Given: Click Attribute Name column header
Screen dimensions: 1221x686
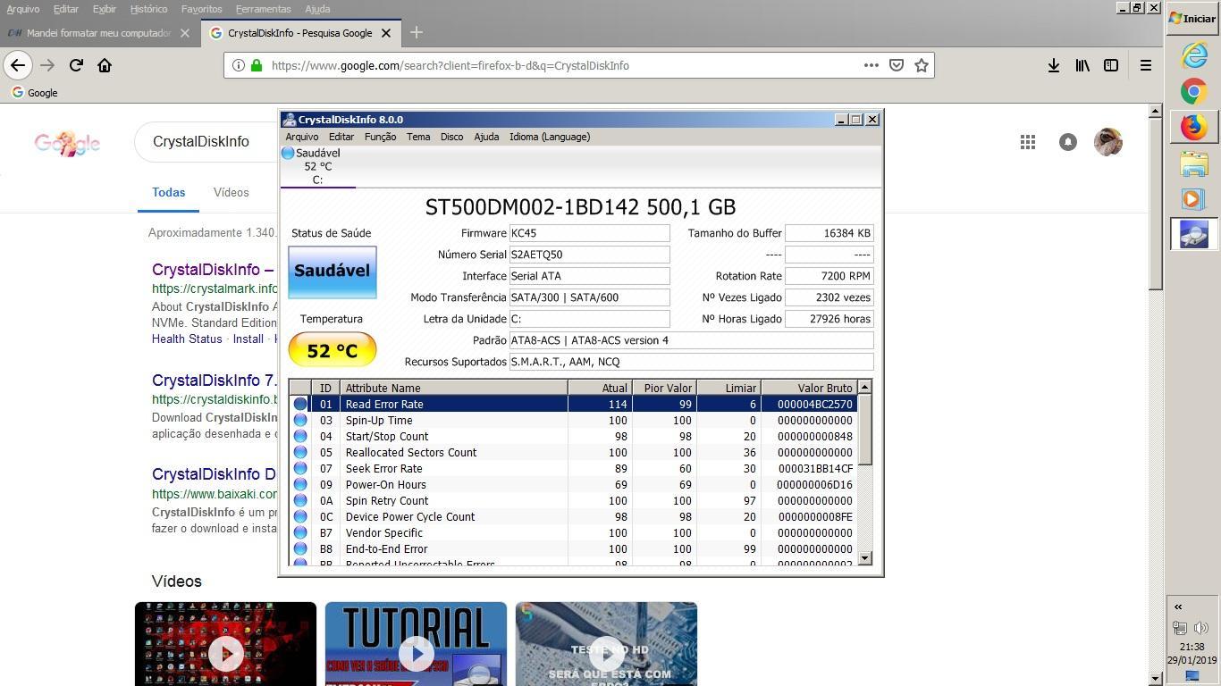Looking at the screenshot, I should tap(454, 388).
